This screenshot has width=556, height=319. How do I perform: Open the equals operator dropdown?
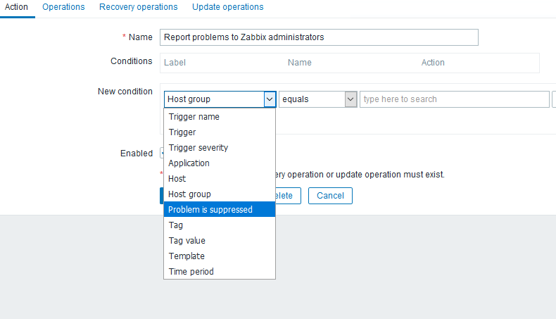click(318, 99)
